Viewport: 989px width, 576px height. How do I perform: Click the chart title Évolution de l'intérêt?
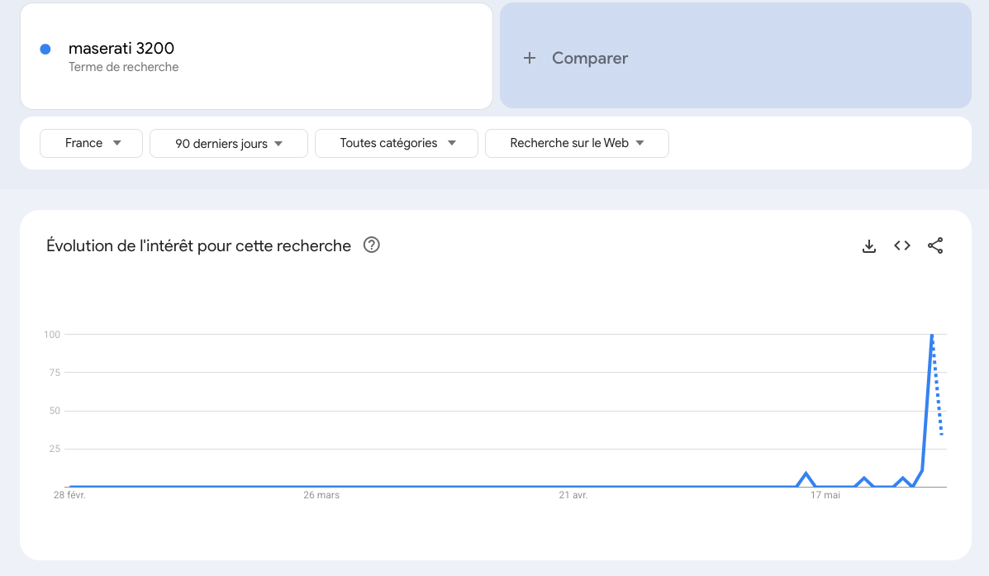198,245
